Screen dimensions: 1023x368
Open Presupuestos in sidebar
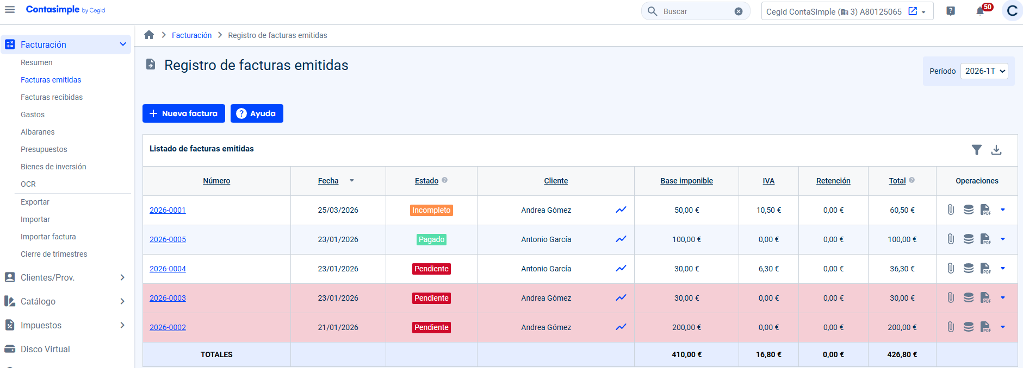coord(44,149)
